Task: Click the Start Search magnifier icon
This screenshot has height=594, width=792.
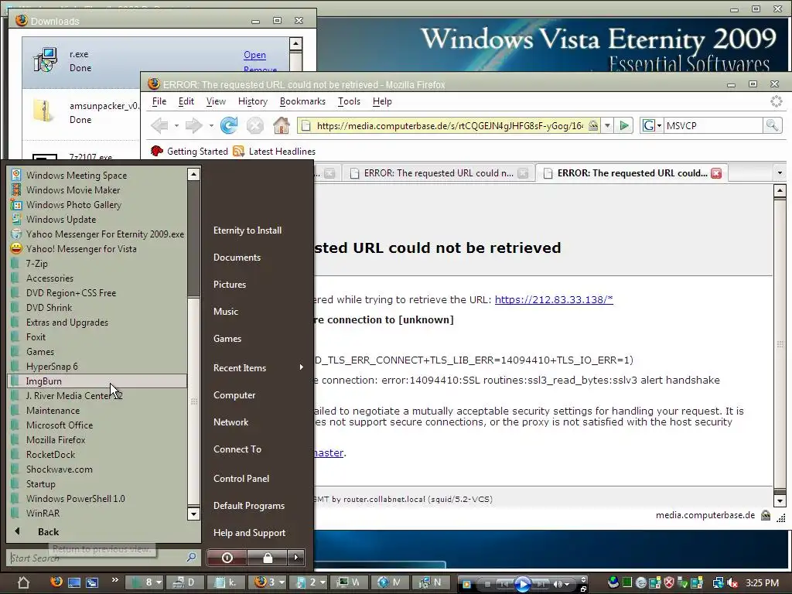Action: tap(192, 557)
